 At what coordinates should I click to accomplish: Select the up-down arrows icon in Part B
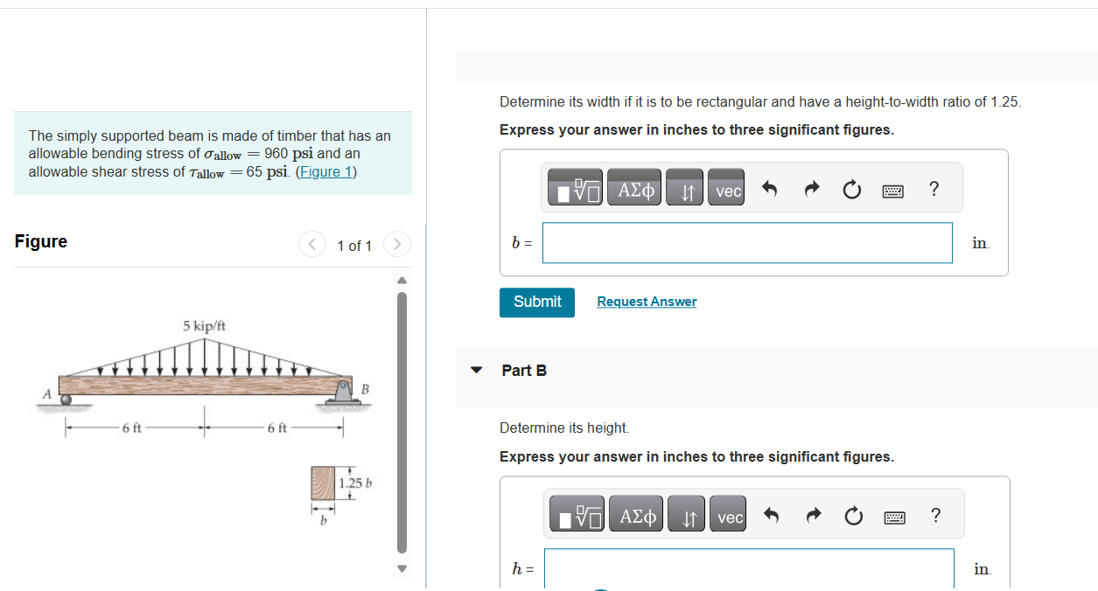point(686,515)
